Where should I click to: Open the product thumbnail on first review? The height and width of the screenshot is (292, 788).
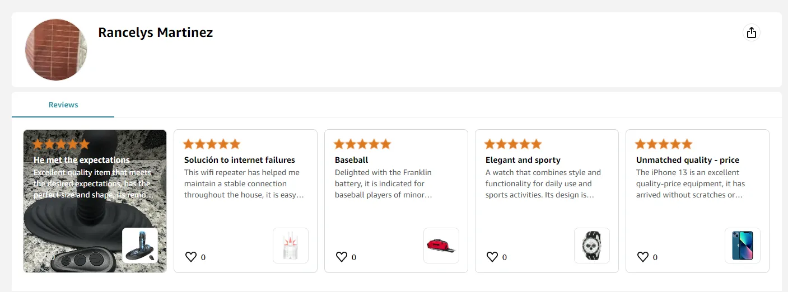click(140, 246)
